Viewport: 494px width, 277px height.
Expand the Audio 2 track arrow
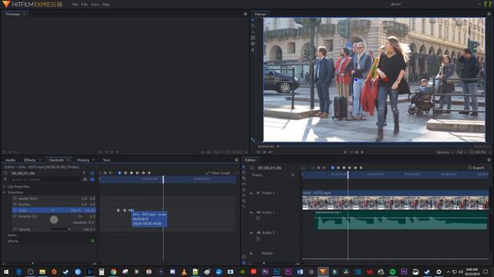[252, 232]
